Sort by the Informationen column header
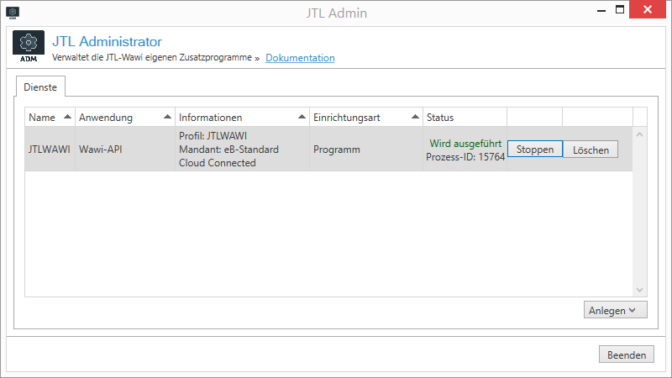This screenshot has width=672, height=378. [241, 117]
